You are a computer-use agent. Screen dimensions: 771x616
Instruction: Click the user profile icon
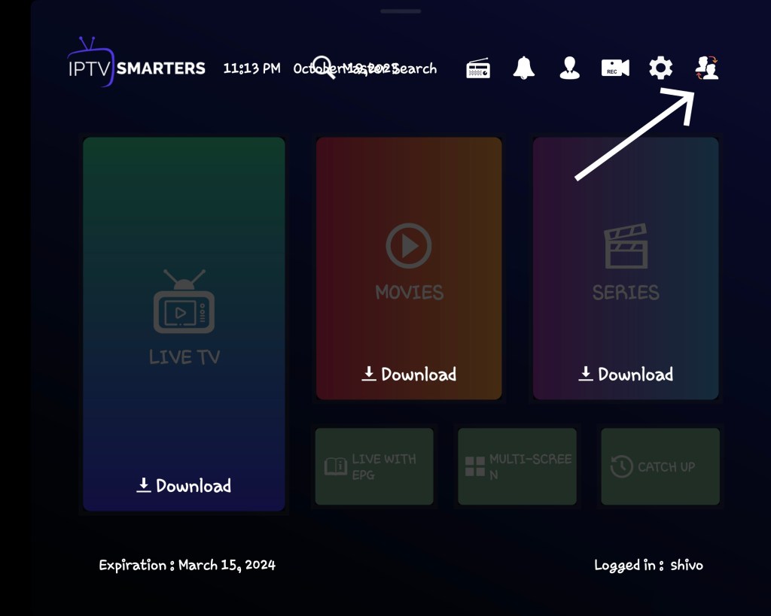click(x=570, y=68)
